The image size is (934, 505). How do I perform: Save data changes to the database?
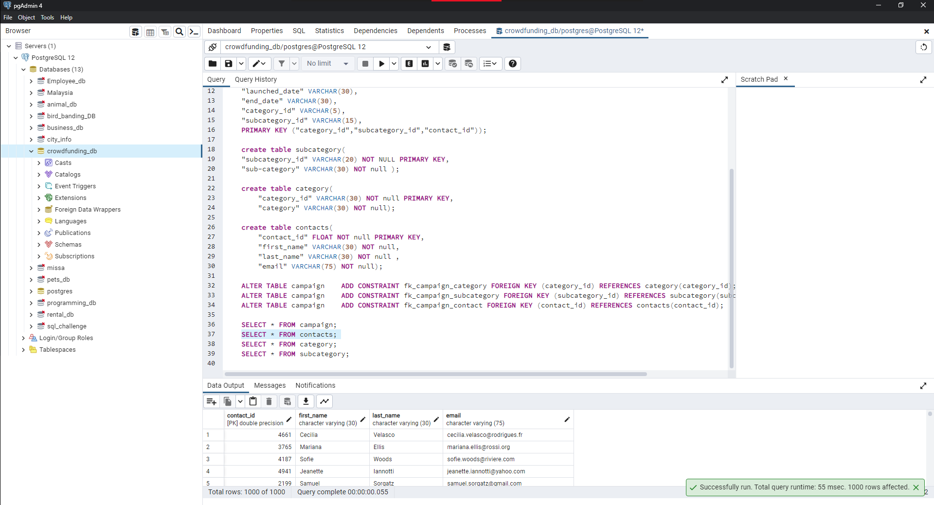[x=287, y=401]
